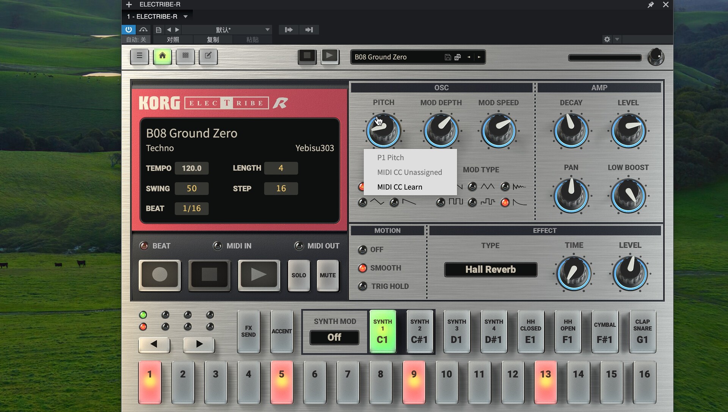Toggle the SOLO button
The height and width of the screenshot is (412, 728).
(x=299, y=275)
